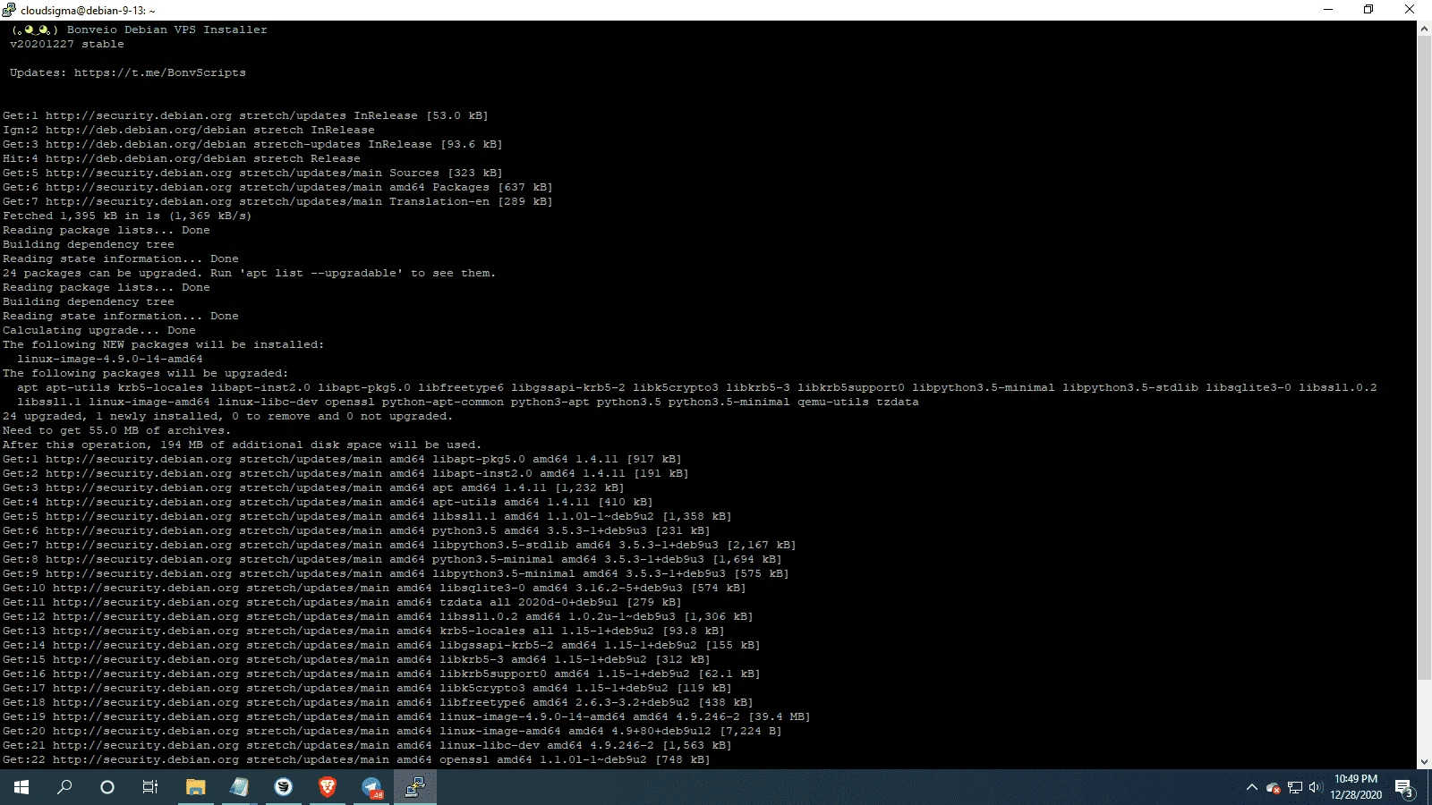Viewport: 1432px width, 805px height.
Task: Click the 'Hit:4' stretch Release line
Action: pyautogui.click(x=182, y=158)
